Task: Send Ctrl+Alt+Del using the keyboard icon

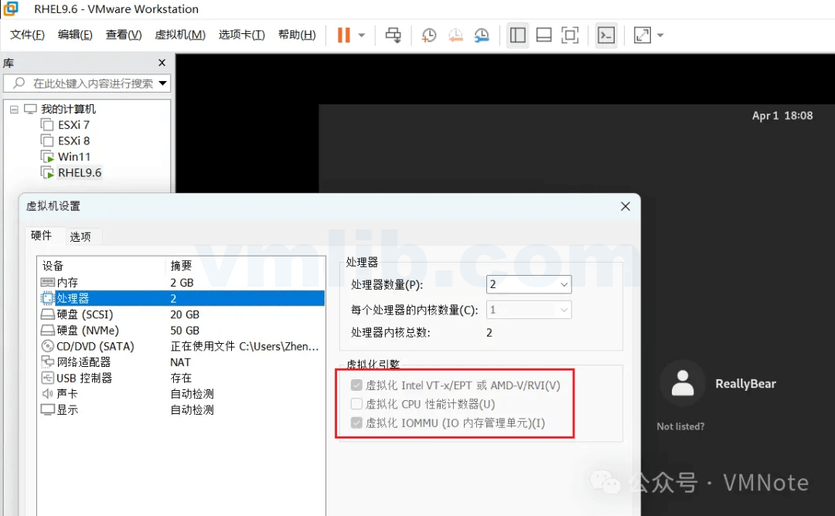Action: 393,35
